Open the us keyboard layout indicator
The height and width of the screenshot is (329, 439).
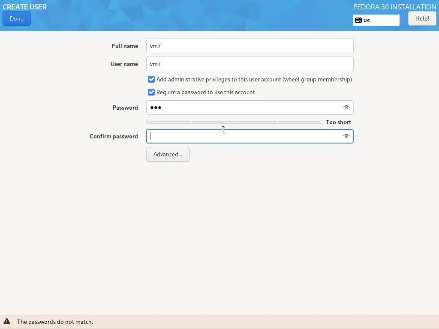[x=376, y=20]
